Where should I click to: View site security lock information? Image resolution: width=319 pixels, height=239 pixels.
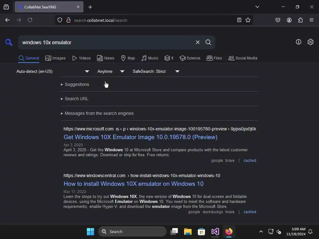tap(69, 20)
